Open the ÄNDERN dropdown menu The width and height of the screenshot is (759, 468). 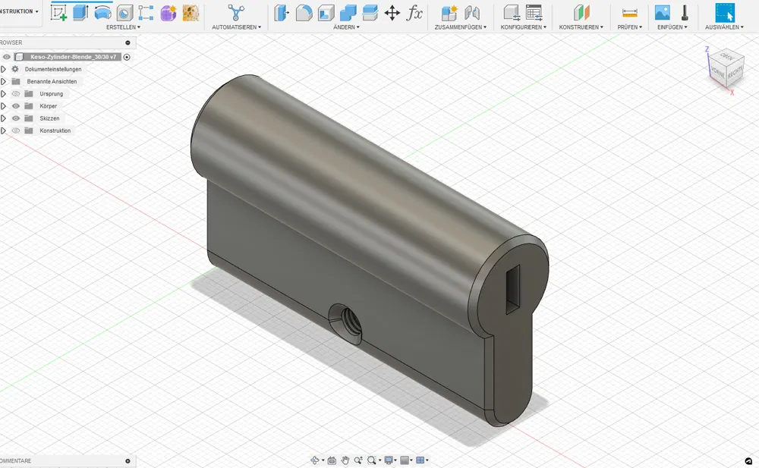(x=346, y=26)
